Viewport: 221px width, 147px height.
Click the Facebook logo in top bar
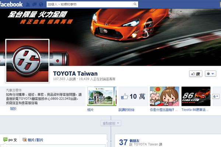(12, 4)
